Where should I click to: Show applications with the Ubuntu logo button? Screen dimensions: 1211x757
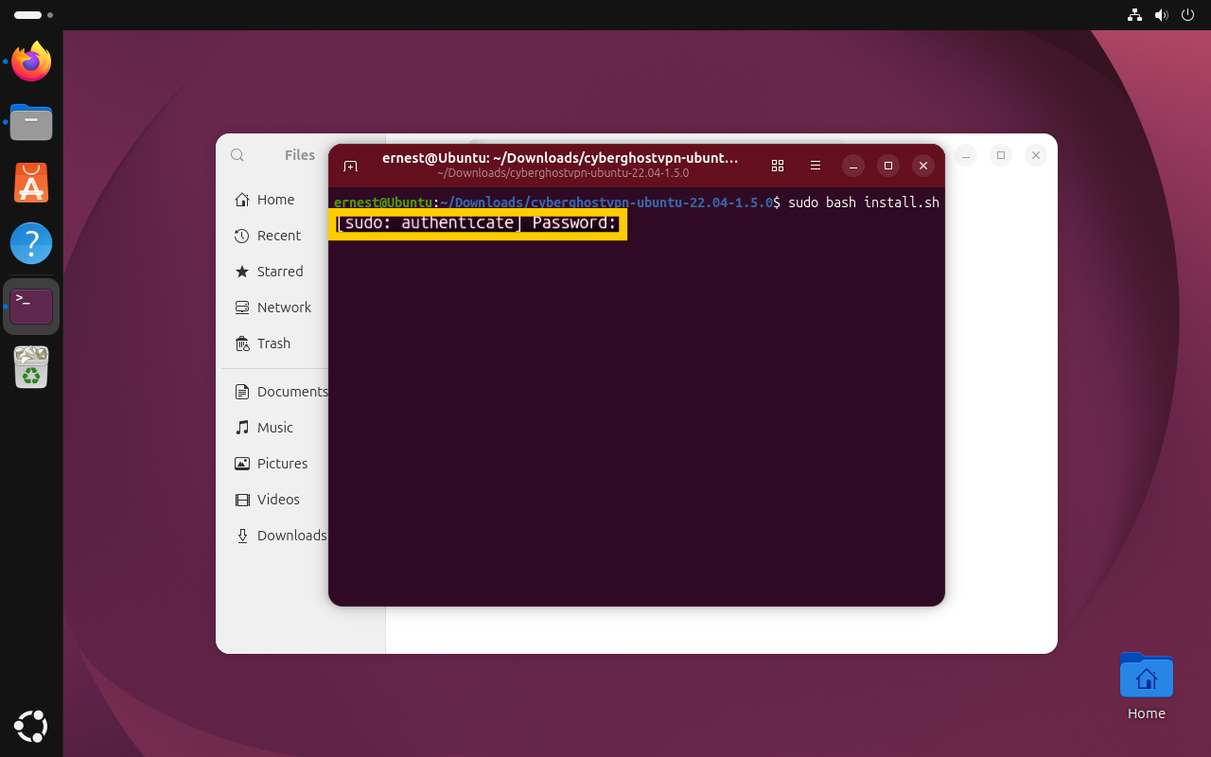tap(31, 726)
